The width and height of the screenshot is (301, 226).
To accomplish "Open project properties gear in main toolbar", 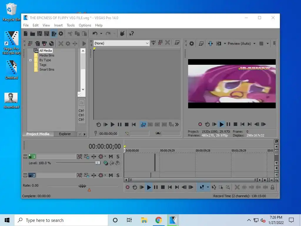I will (x=61, y=34).
